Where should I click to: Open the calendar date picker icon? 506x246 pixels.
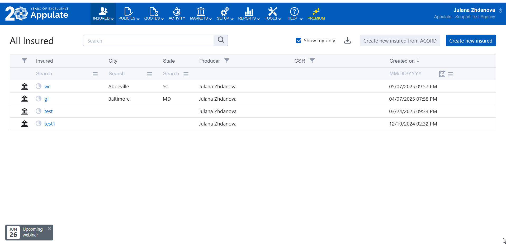442,74
